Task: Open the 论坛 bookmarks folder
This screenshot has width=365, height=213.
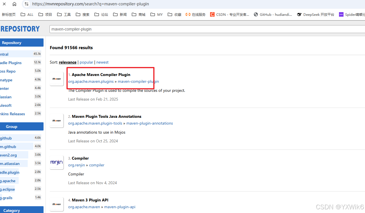Action: [101, 14]
